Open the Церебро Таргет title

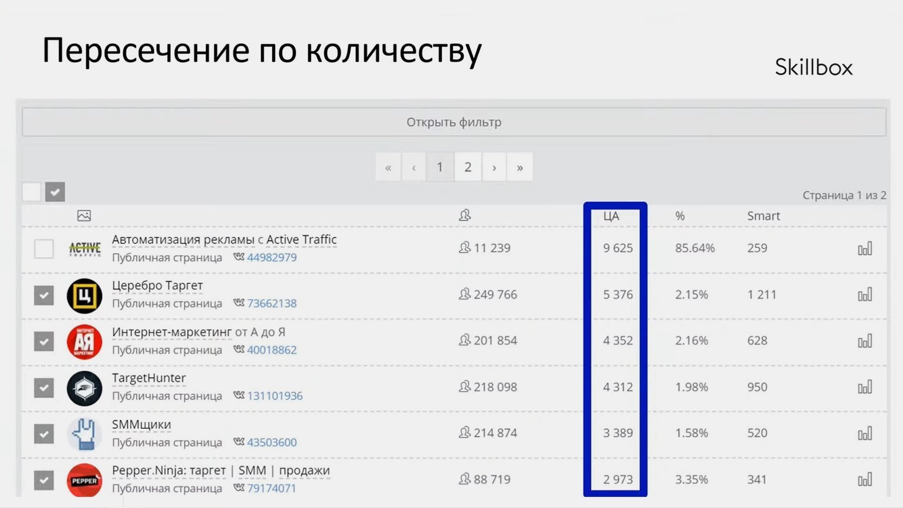(157, 286)
